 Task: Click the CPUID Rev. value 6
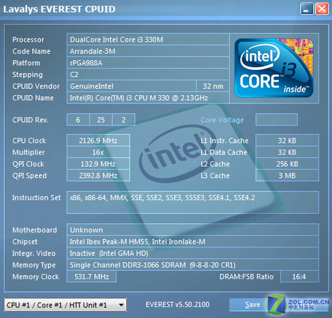click(78, 119)
